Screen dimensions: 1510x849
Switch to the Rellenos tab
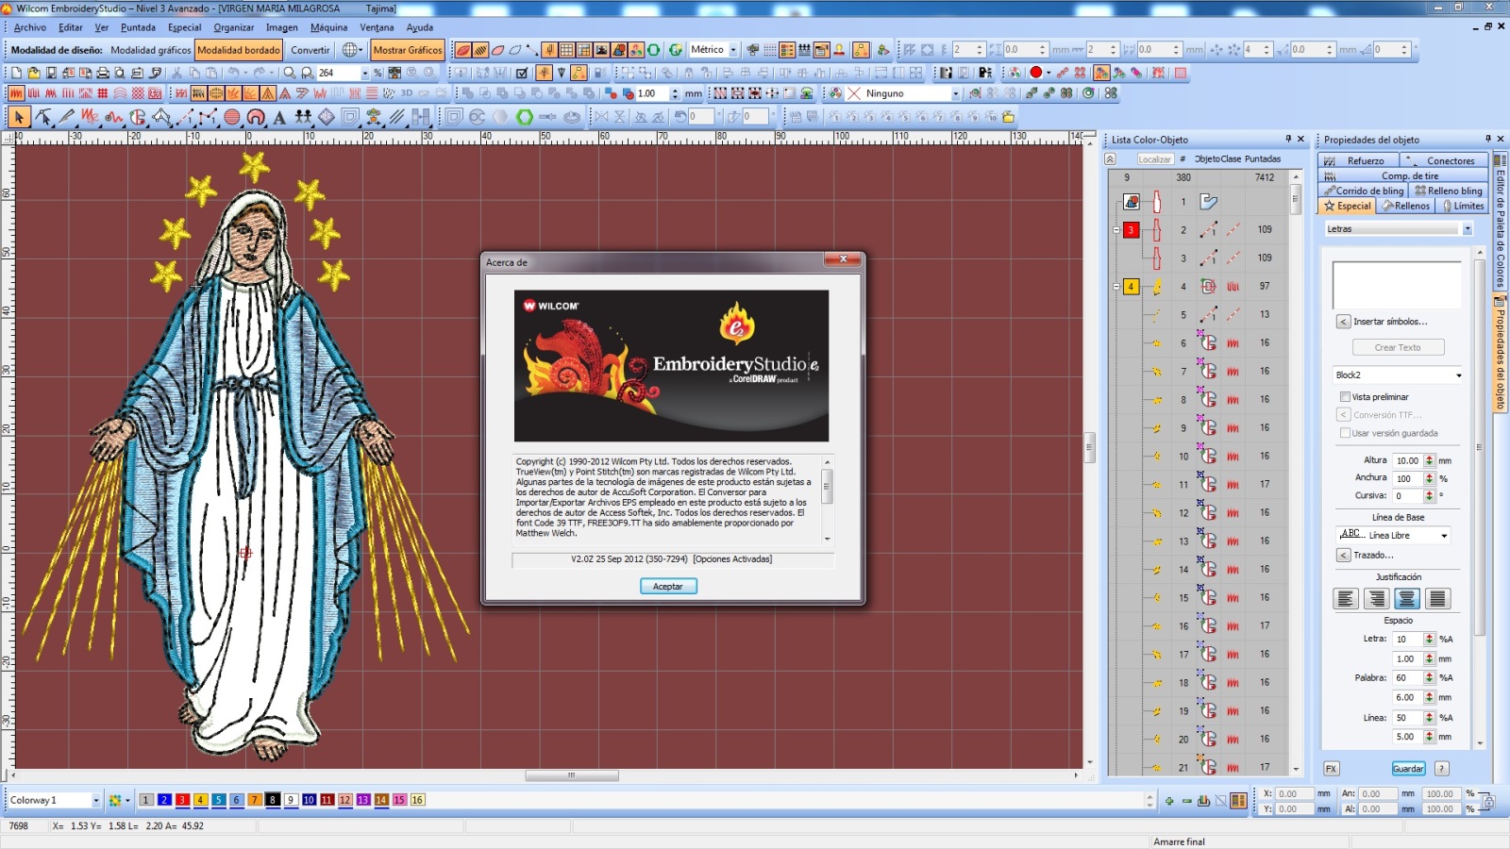[x=1406, y=206]
